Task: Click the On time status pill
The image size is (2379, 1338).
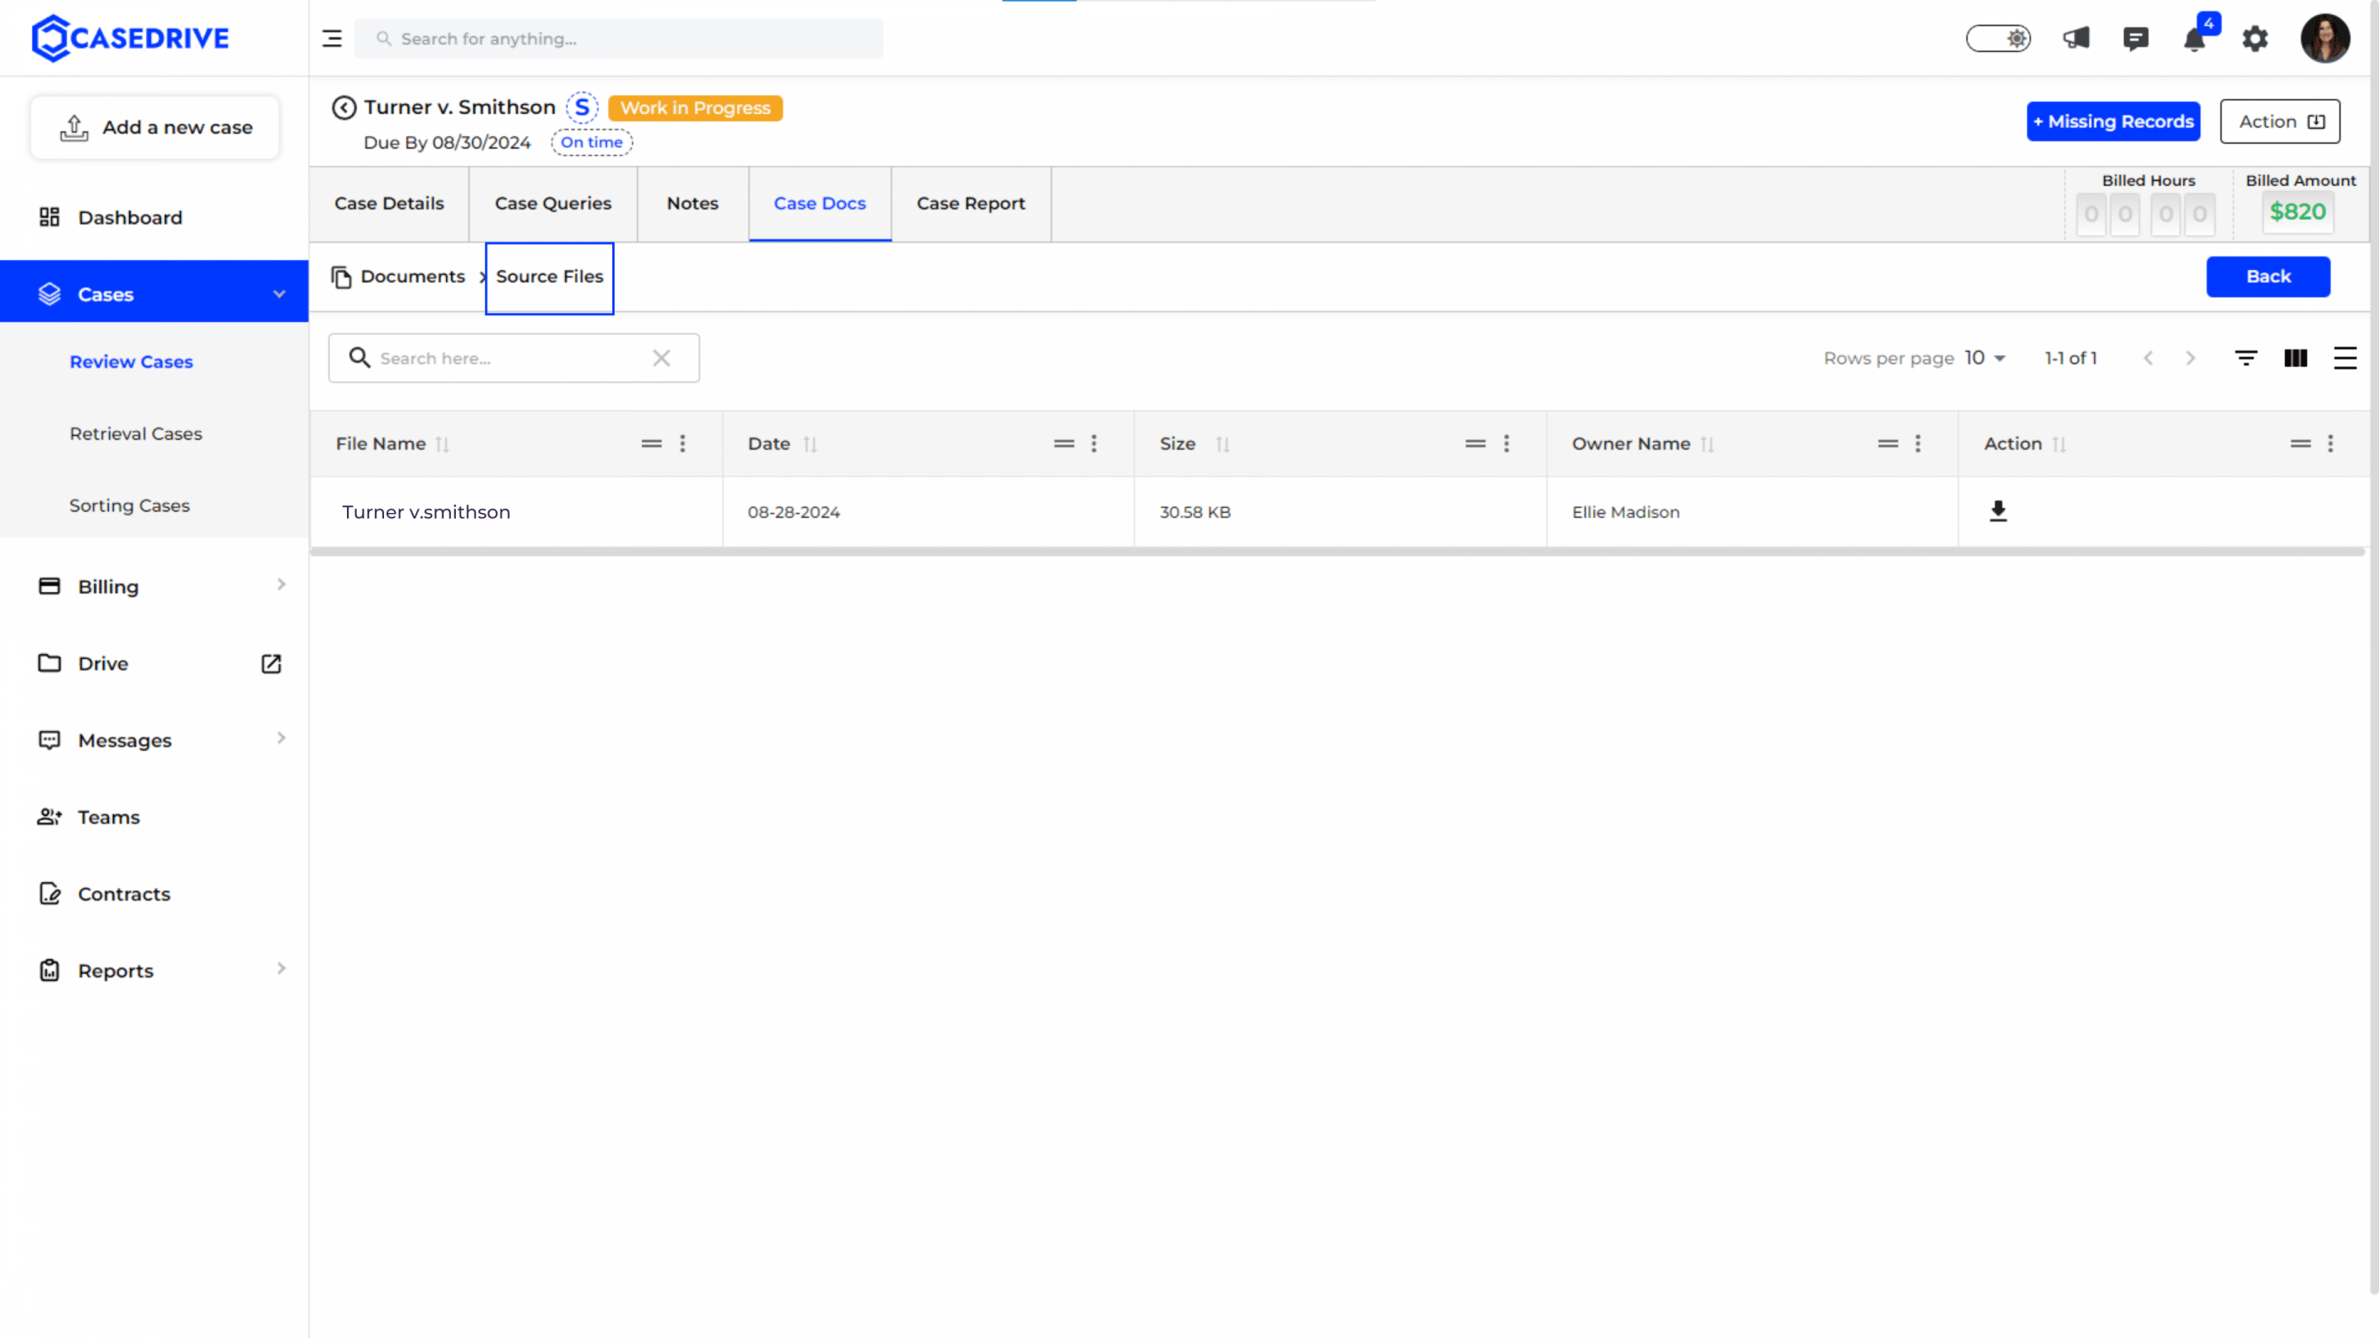Action: (x=591, y=142)
